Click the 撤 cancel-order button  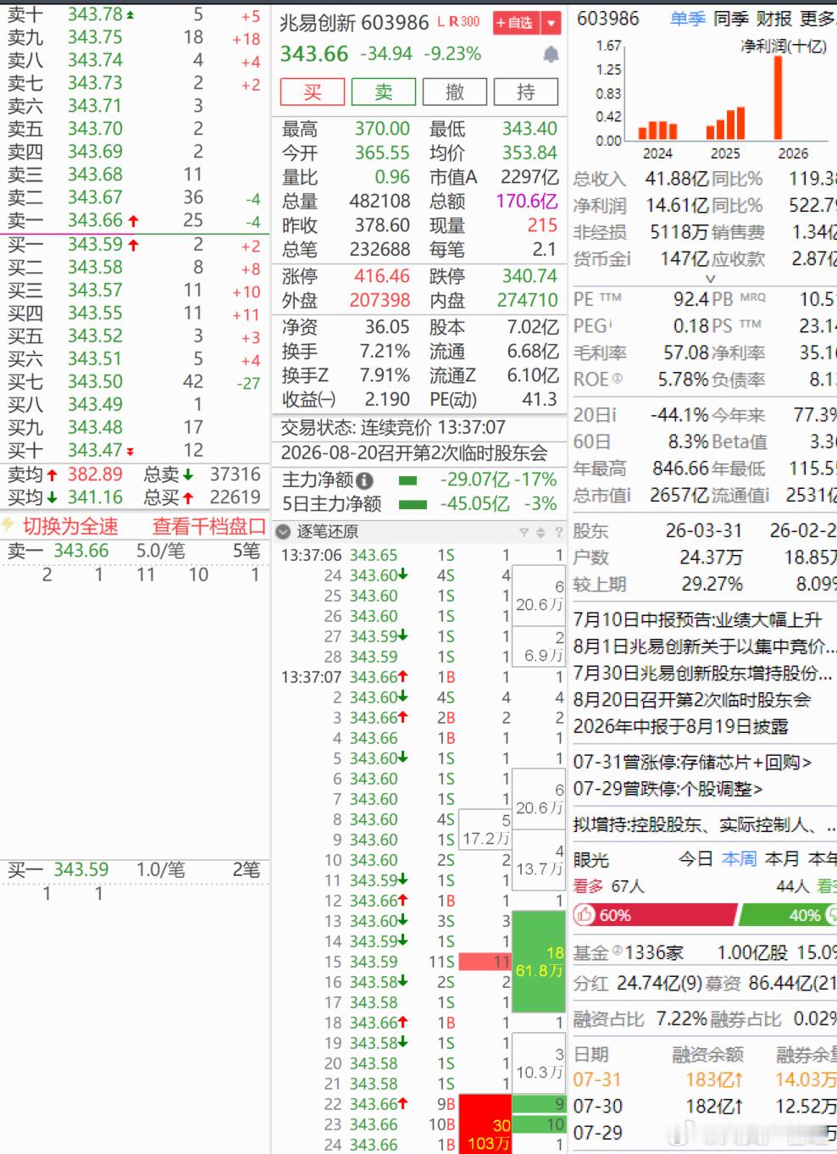(455, 92)
